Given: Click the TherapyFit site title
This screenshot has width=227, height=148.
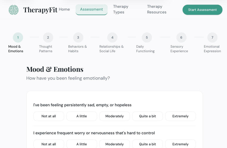Looking at the screenshot, I should coord(40,10).
